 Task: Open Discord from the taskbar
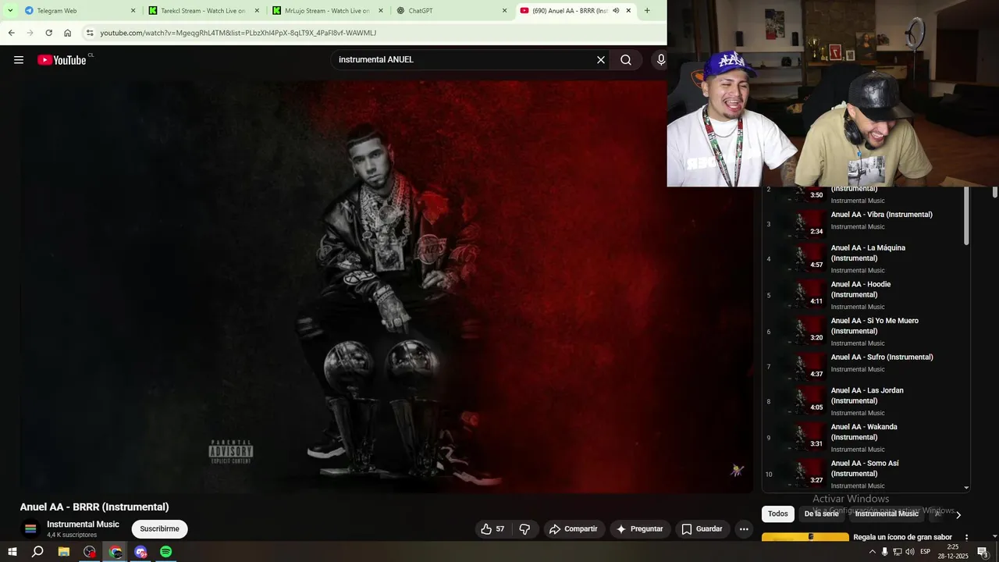tap(140, 552)
